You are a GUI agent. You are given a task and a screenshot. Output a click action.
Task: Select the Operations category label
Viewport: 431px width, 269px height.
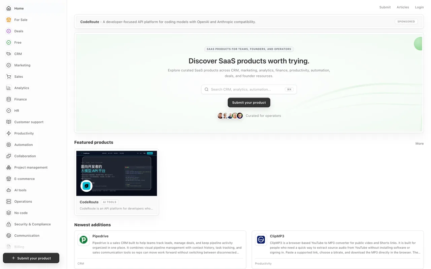click(23, 201)
